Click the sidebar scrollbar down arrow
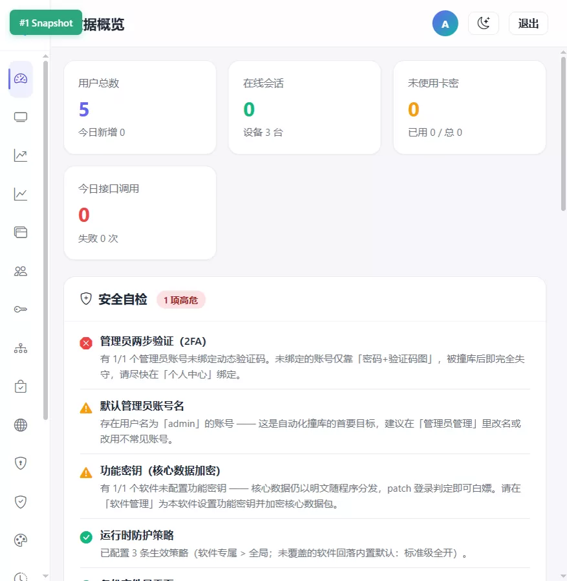This screenshot has width=567, height=581. tap(45, 576)
